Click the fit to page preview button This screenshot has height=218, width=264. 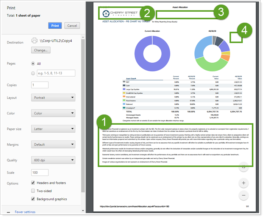[x=243, y=167]
